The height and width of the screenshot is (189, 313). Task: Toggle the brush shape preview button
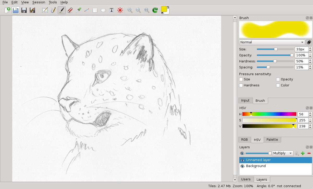pos(309,42)
